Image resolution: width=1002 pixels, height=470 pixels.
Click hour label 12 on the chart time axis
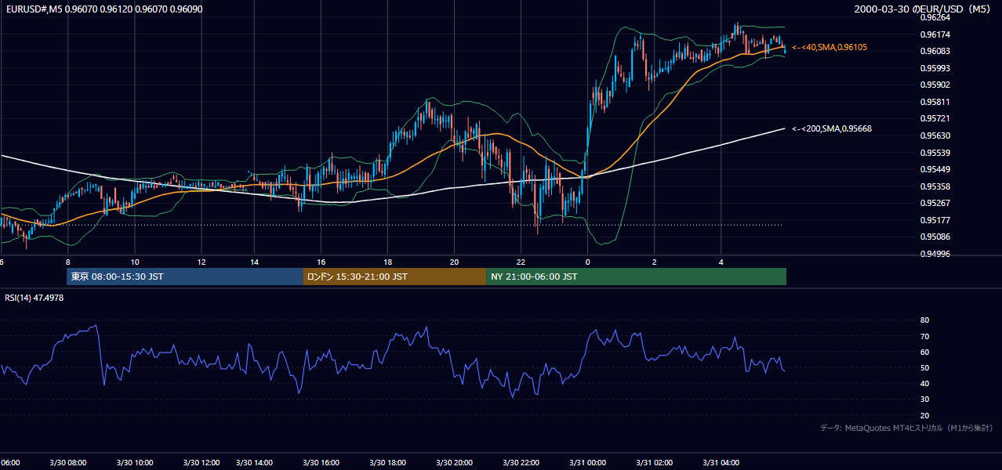[x=201, y=262]
